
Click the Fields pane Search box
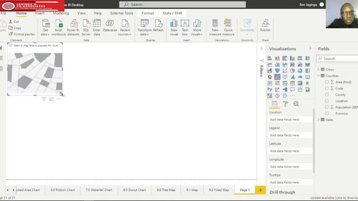click(x=337, y=59)
